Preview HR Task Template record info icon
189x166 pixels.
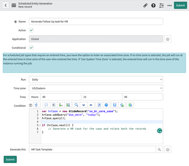coord(168,150)
